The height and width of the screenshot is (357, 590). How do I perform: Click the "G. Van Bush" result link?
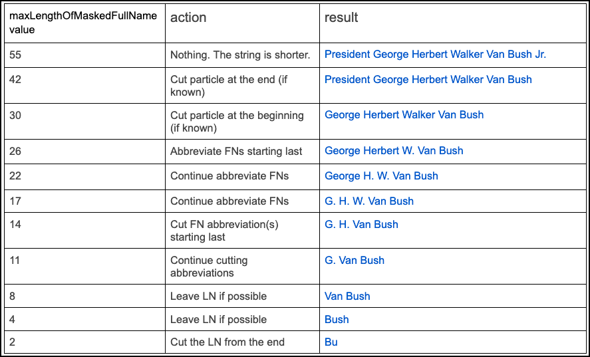(x=354, y=261)
